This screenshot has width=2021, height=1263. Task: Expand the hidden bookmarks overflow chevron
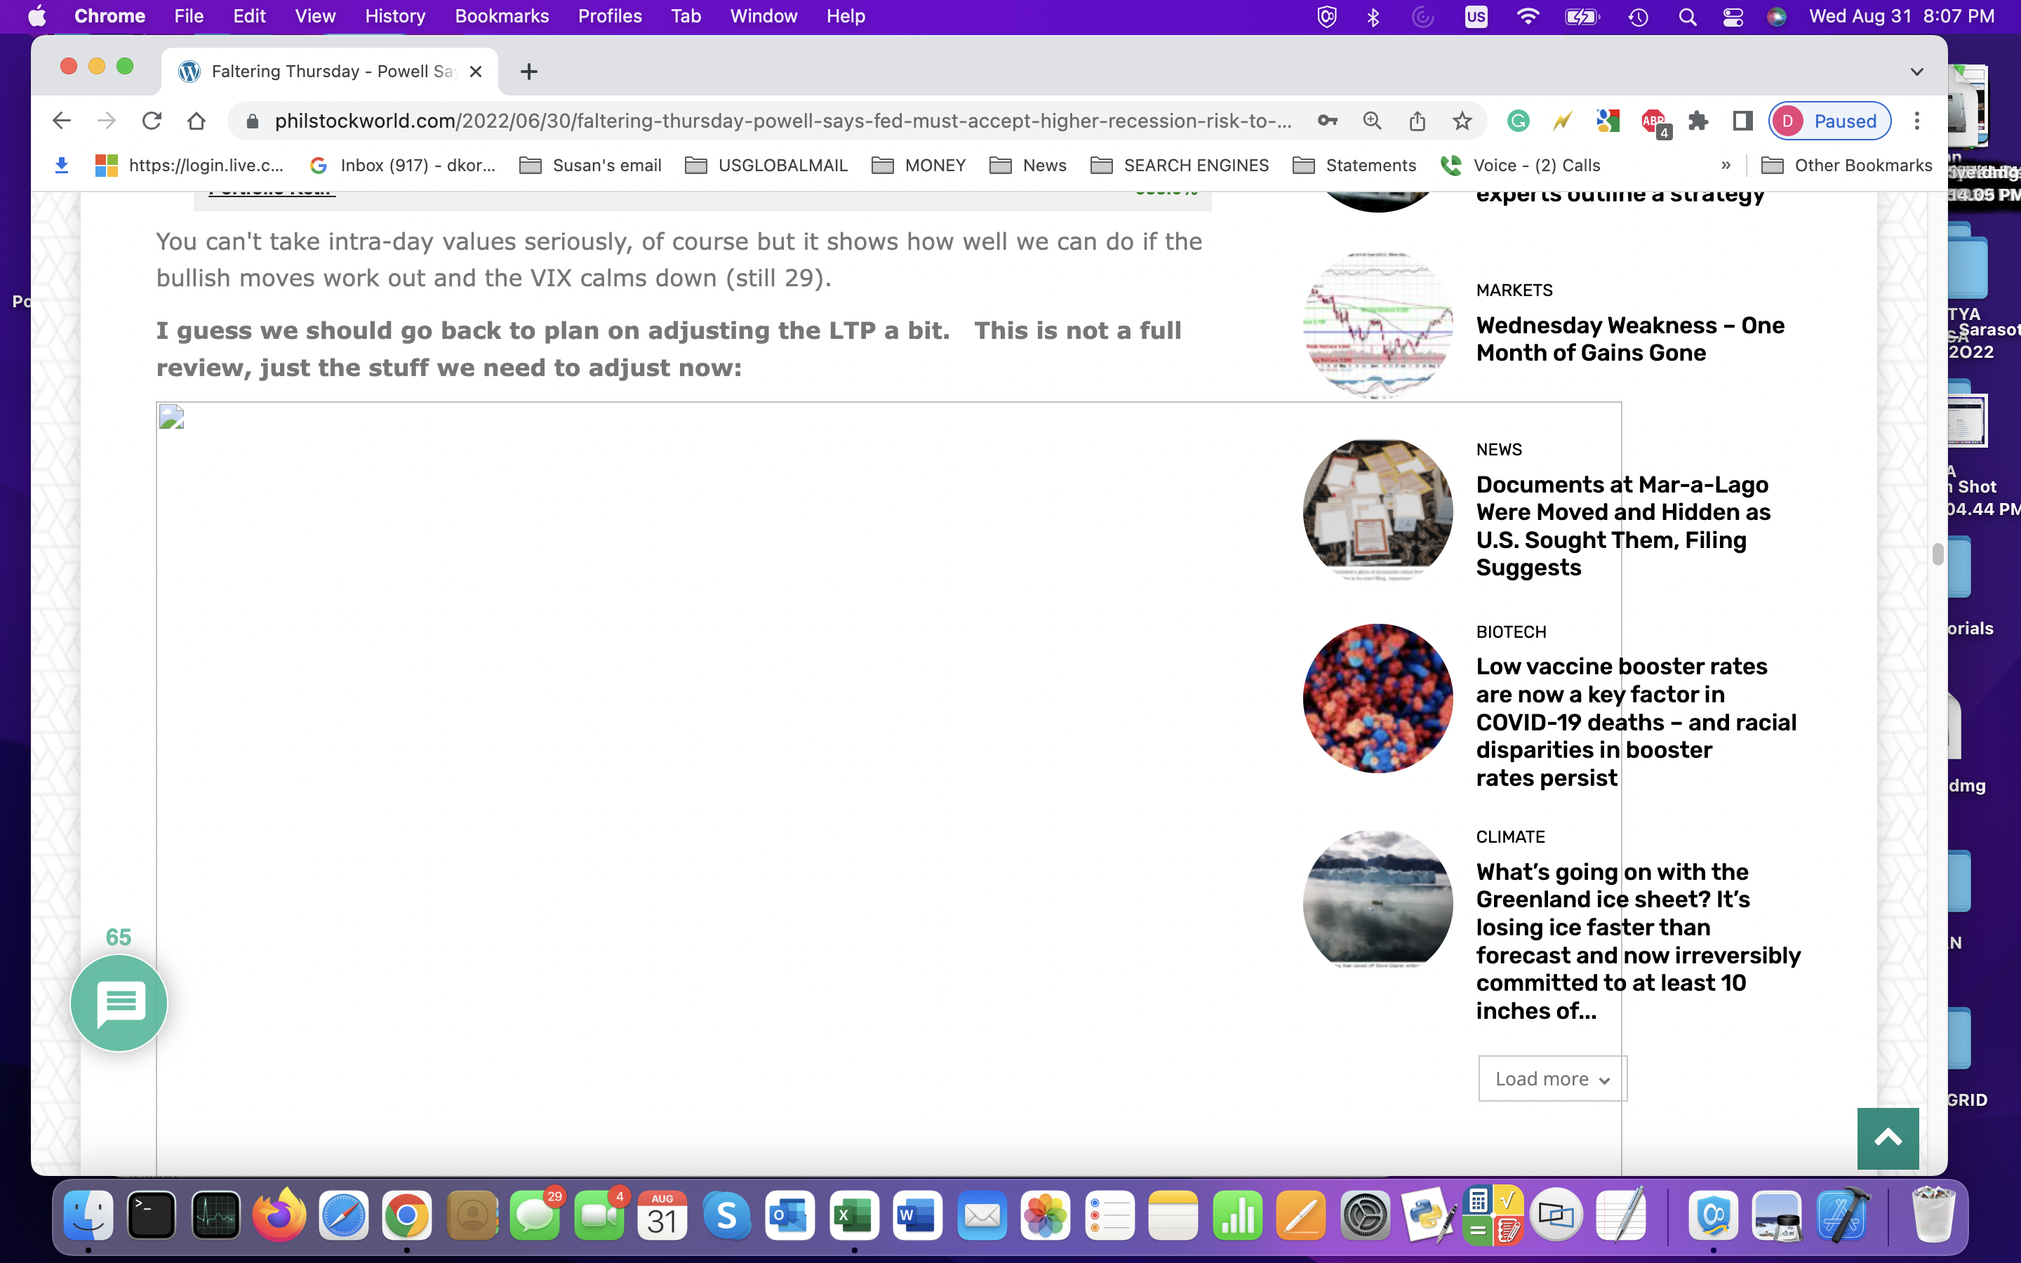(1726, 166)
